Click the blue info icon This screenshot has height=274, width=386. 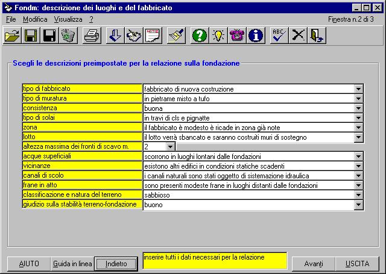point(256,36)
